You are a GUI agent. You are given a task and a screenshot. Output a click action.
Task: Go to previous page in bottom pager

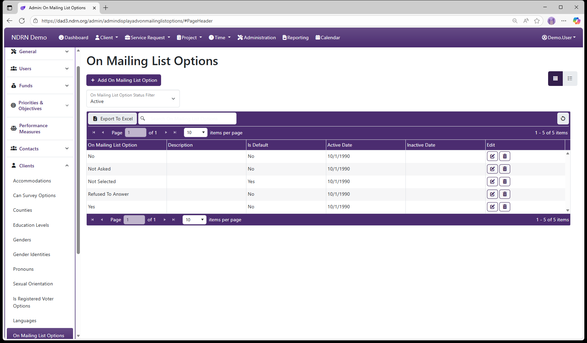(102, 220)
